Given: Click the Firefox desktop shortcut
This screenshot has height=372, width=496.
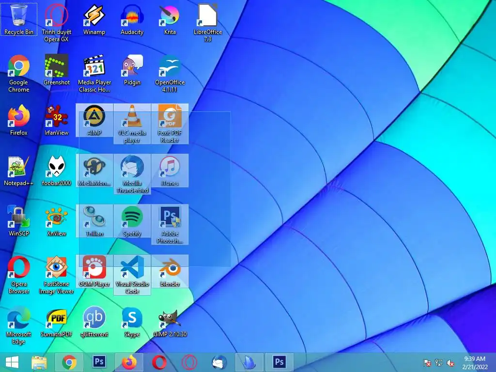Looking at the screenshot, I should [19, 120].
